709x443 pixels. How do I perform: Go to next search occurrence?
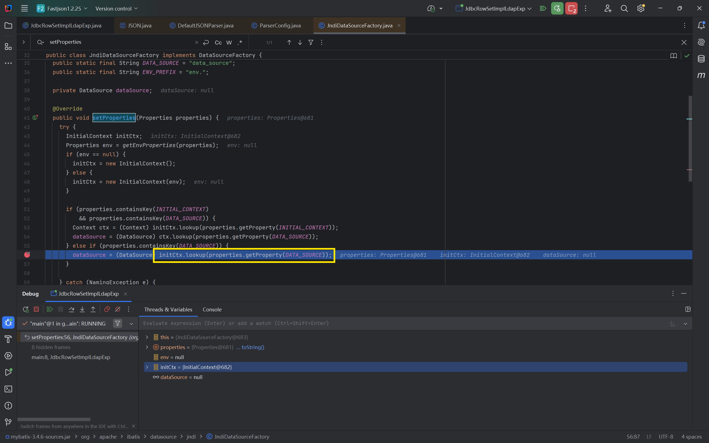tap(300, 42)
